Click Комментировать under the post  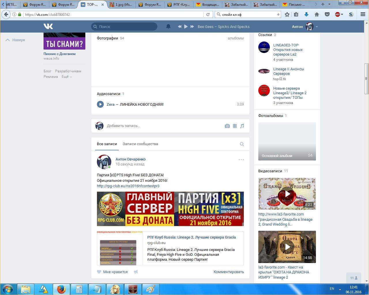229,272
